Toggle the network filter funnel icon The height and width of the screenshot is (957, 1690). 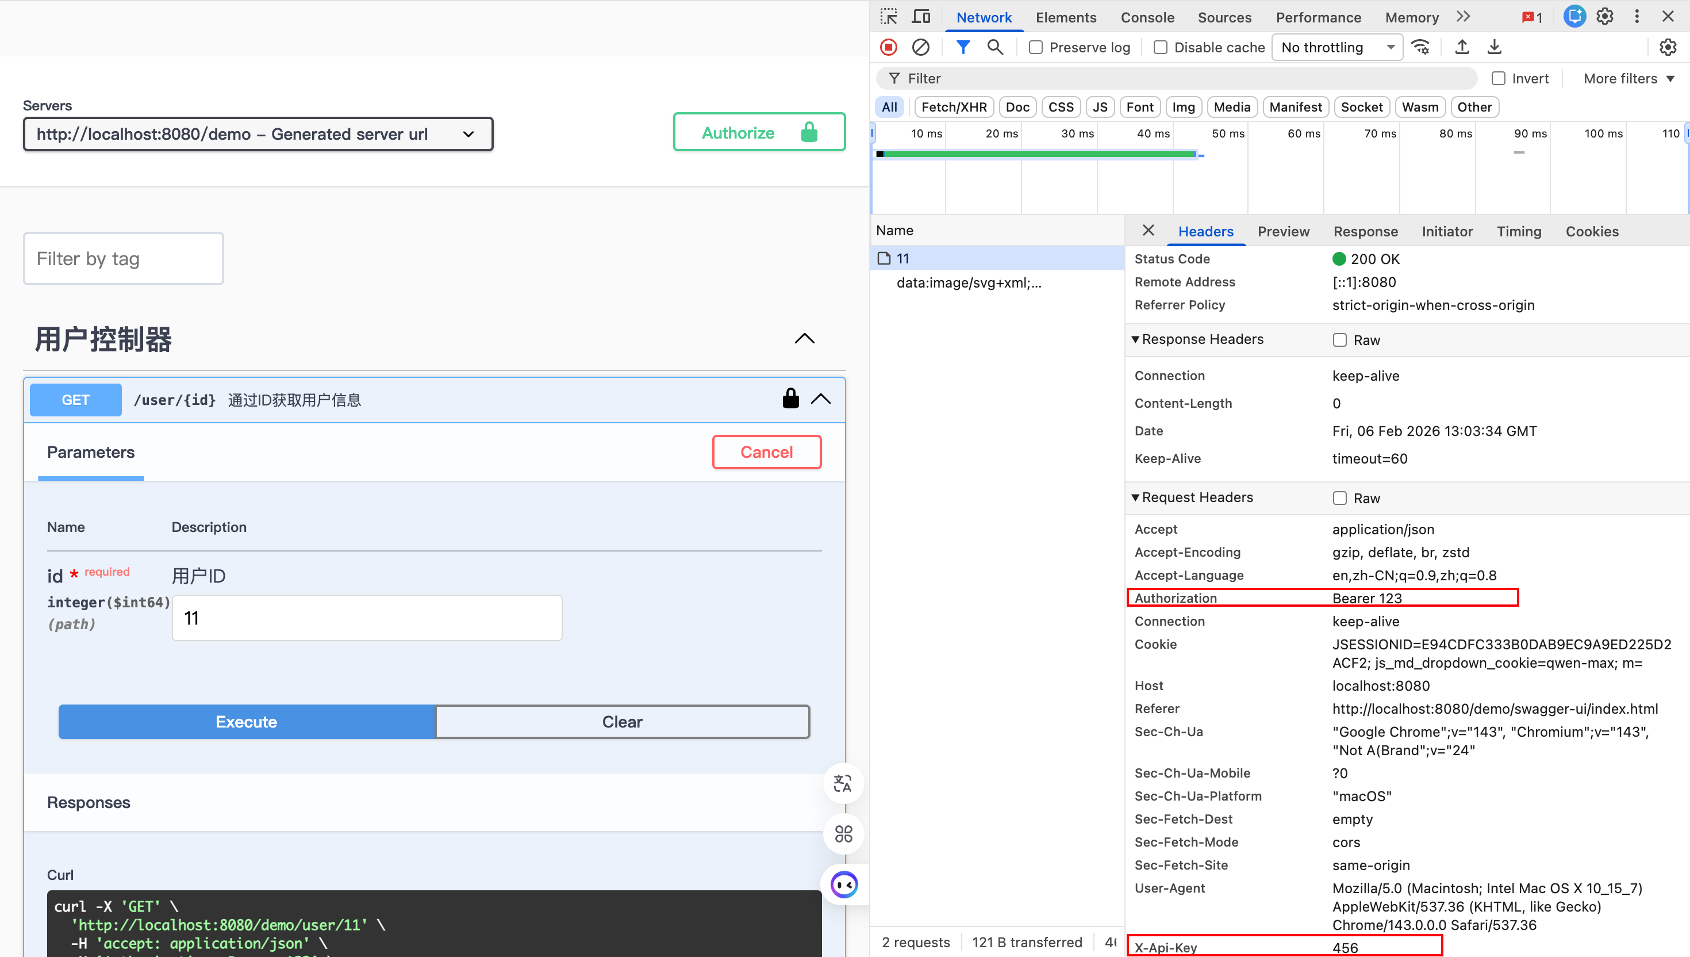point(963,47)
